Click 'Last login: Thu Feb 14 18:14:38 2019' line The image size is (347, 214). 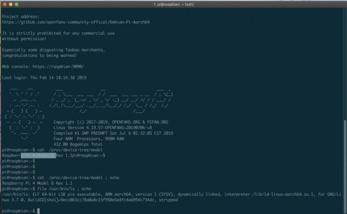[x=44, y=78]
